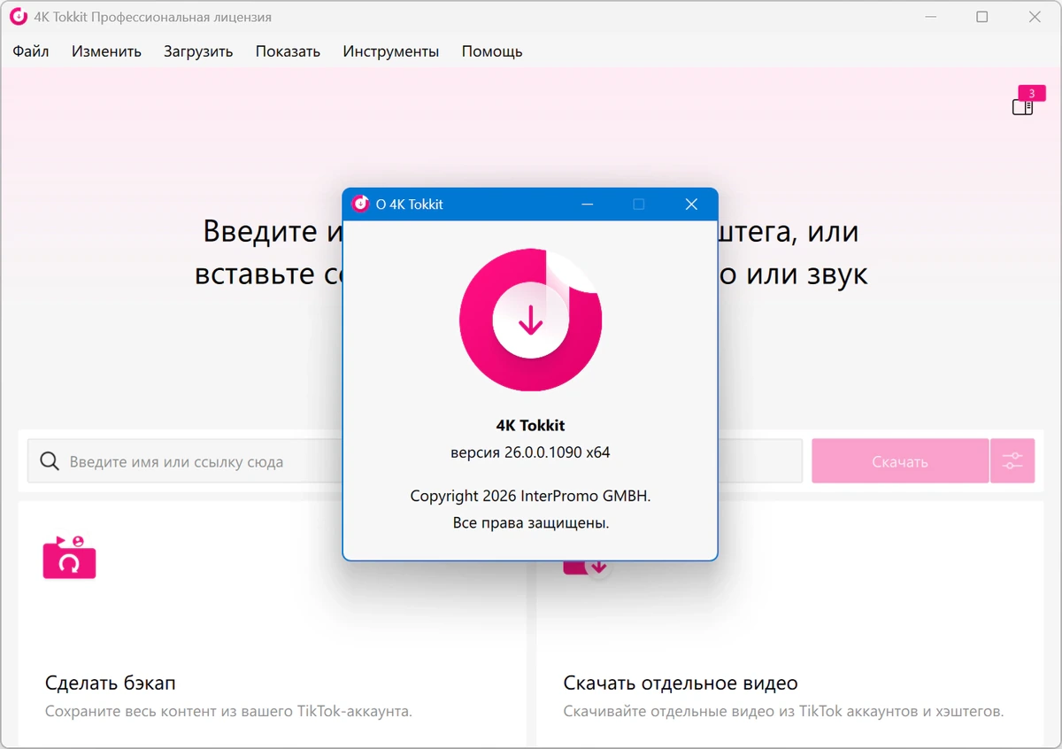This screenshot has height=749, width=1062.
Task: Click Скачивайте отдельные видео description text
Action: click(783, 711)
